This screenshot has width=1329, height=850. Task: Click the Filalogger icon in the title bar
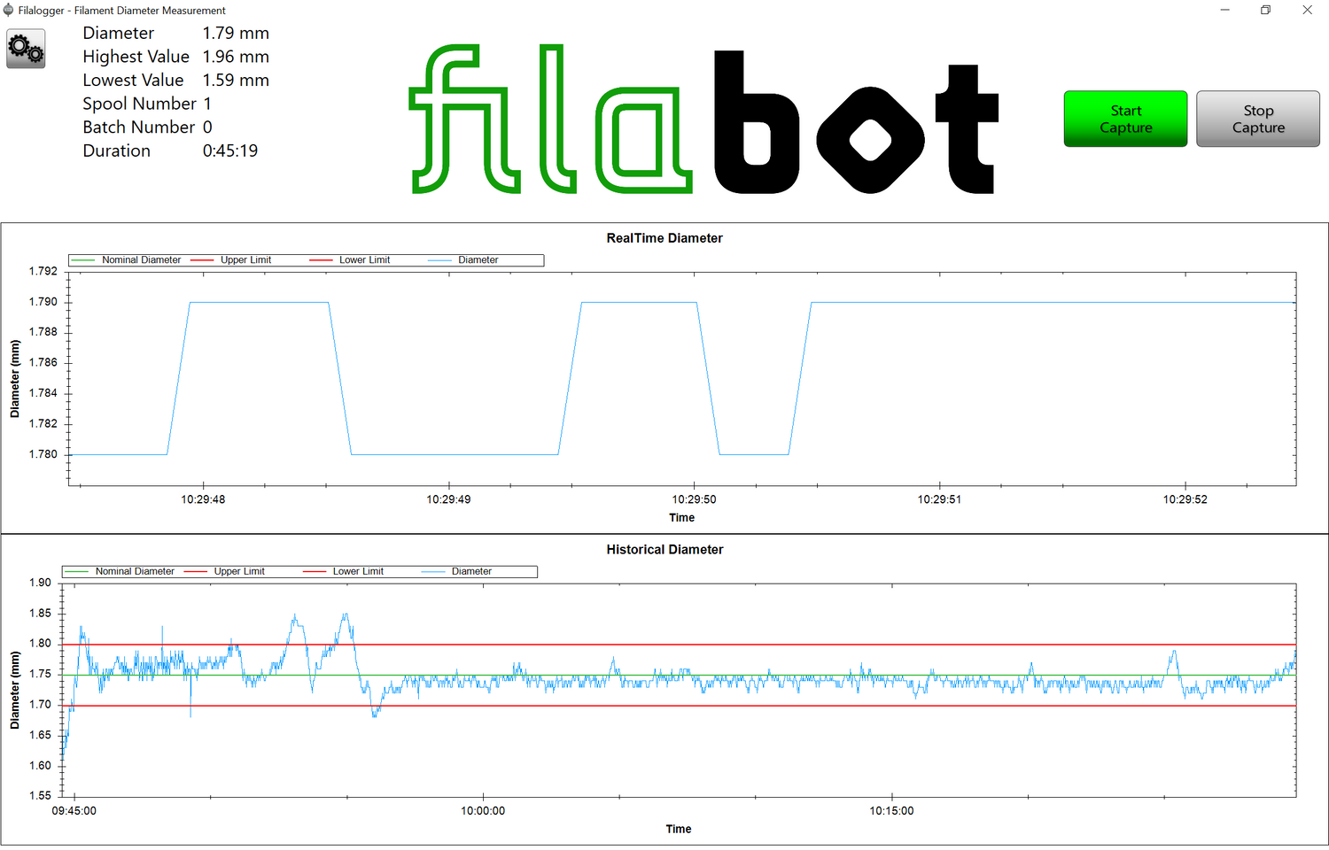pyautogui.click(x=9, y=11)
